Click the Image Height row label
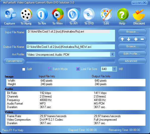 pyautogui.click(x=12, y=84)
